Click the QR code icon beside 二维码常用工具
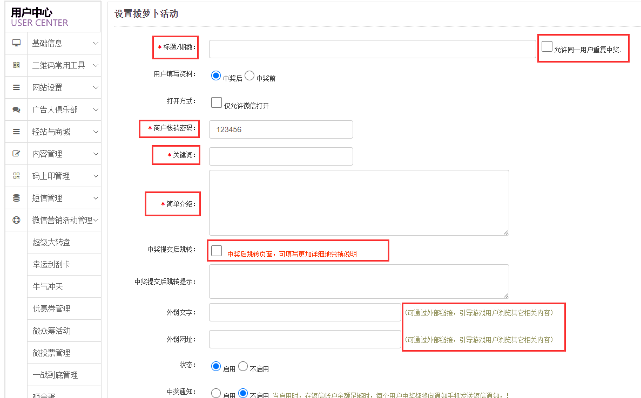The height and width of the screenshot is (398, 641). pyautogui.click(x=16, y=65)
